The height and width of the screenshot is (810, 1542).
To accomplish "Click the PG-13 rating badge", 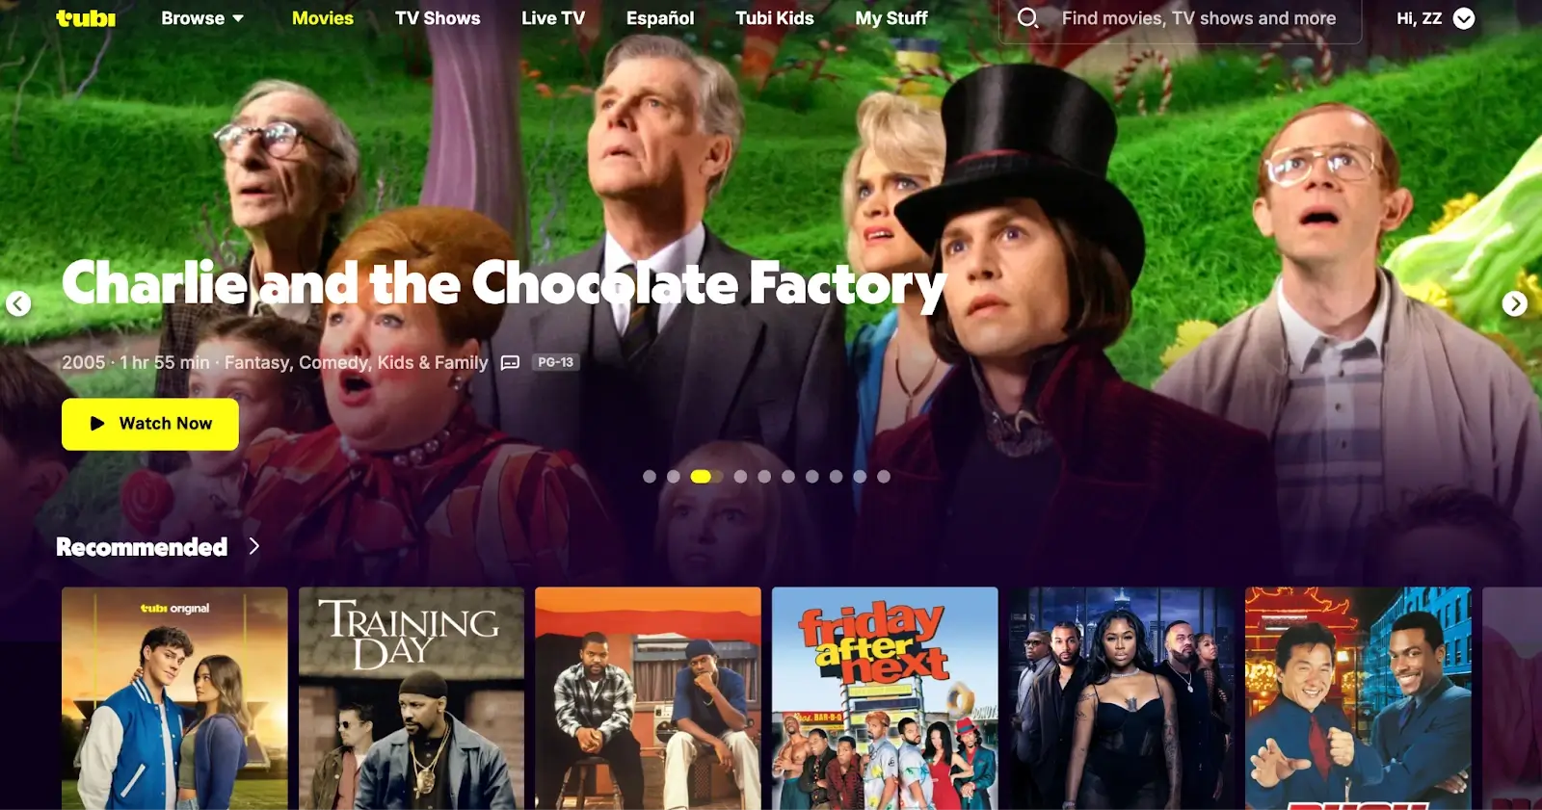I will 556,362.
